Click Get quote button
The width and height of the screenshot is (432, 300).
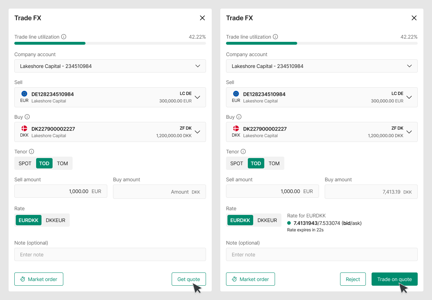pos(189,279)
